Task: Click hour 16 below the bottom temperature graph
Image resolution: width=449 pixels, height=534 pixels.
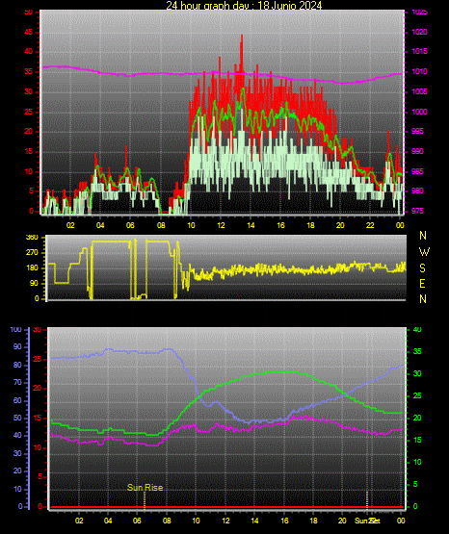Action: [284, 521]
